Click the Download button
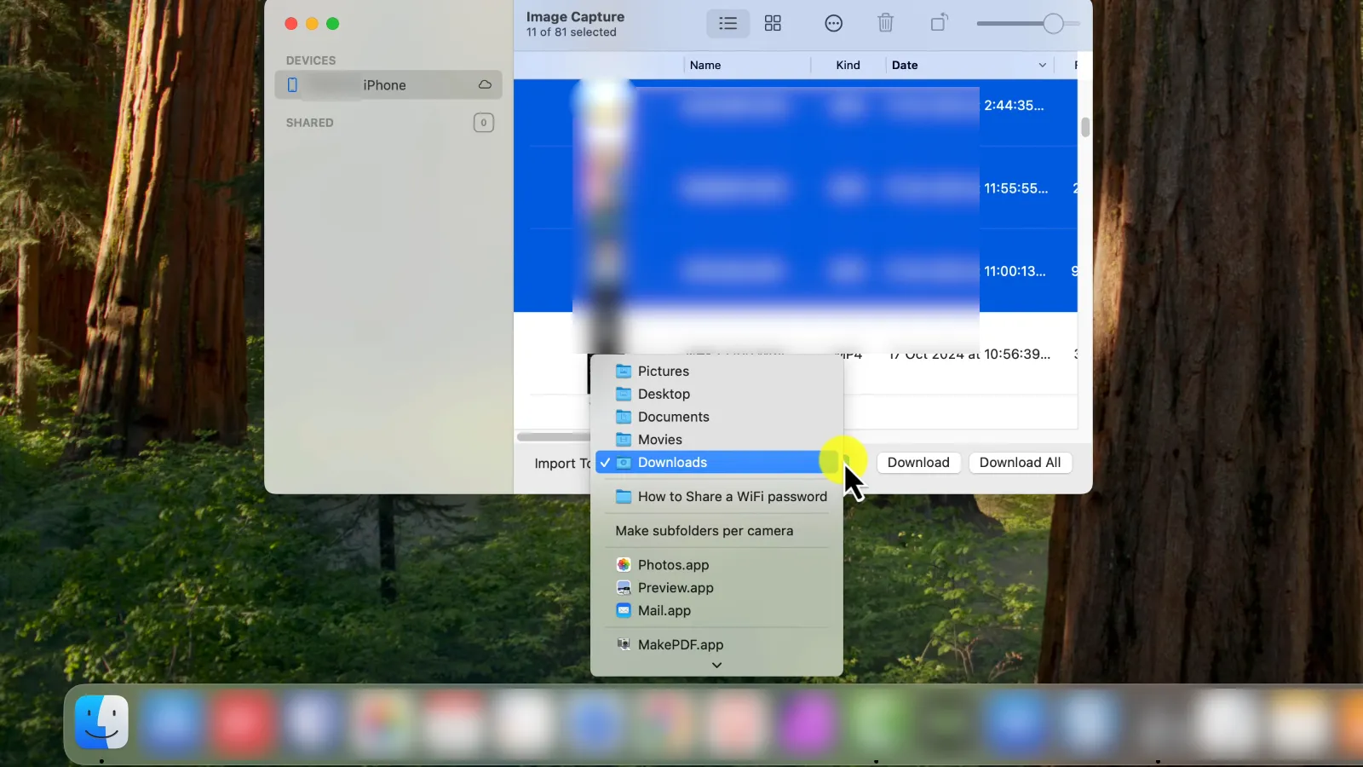This screenshot has width=1363, height=767. (x=917, y=463)
